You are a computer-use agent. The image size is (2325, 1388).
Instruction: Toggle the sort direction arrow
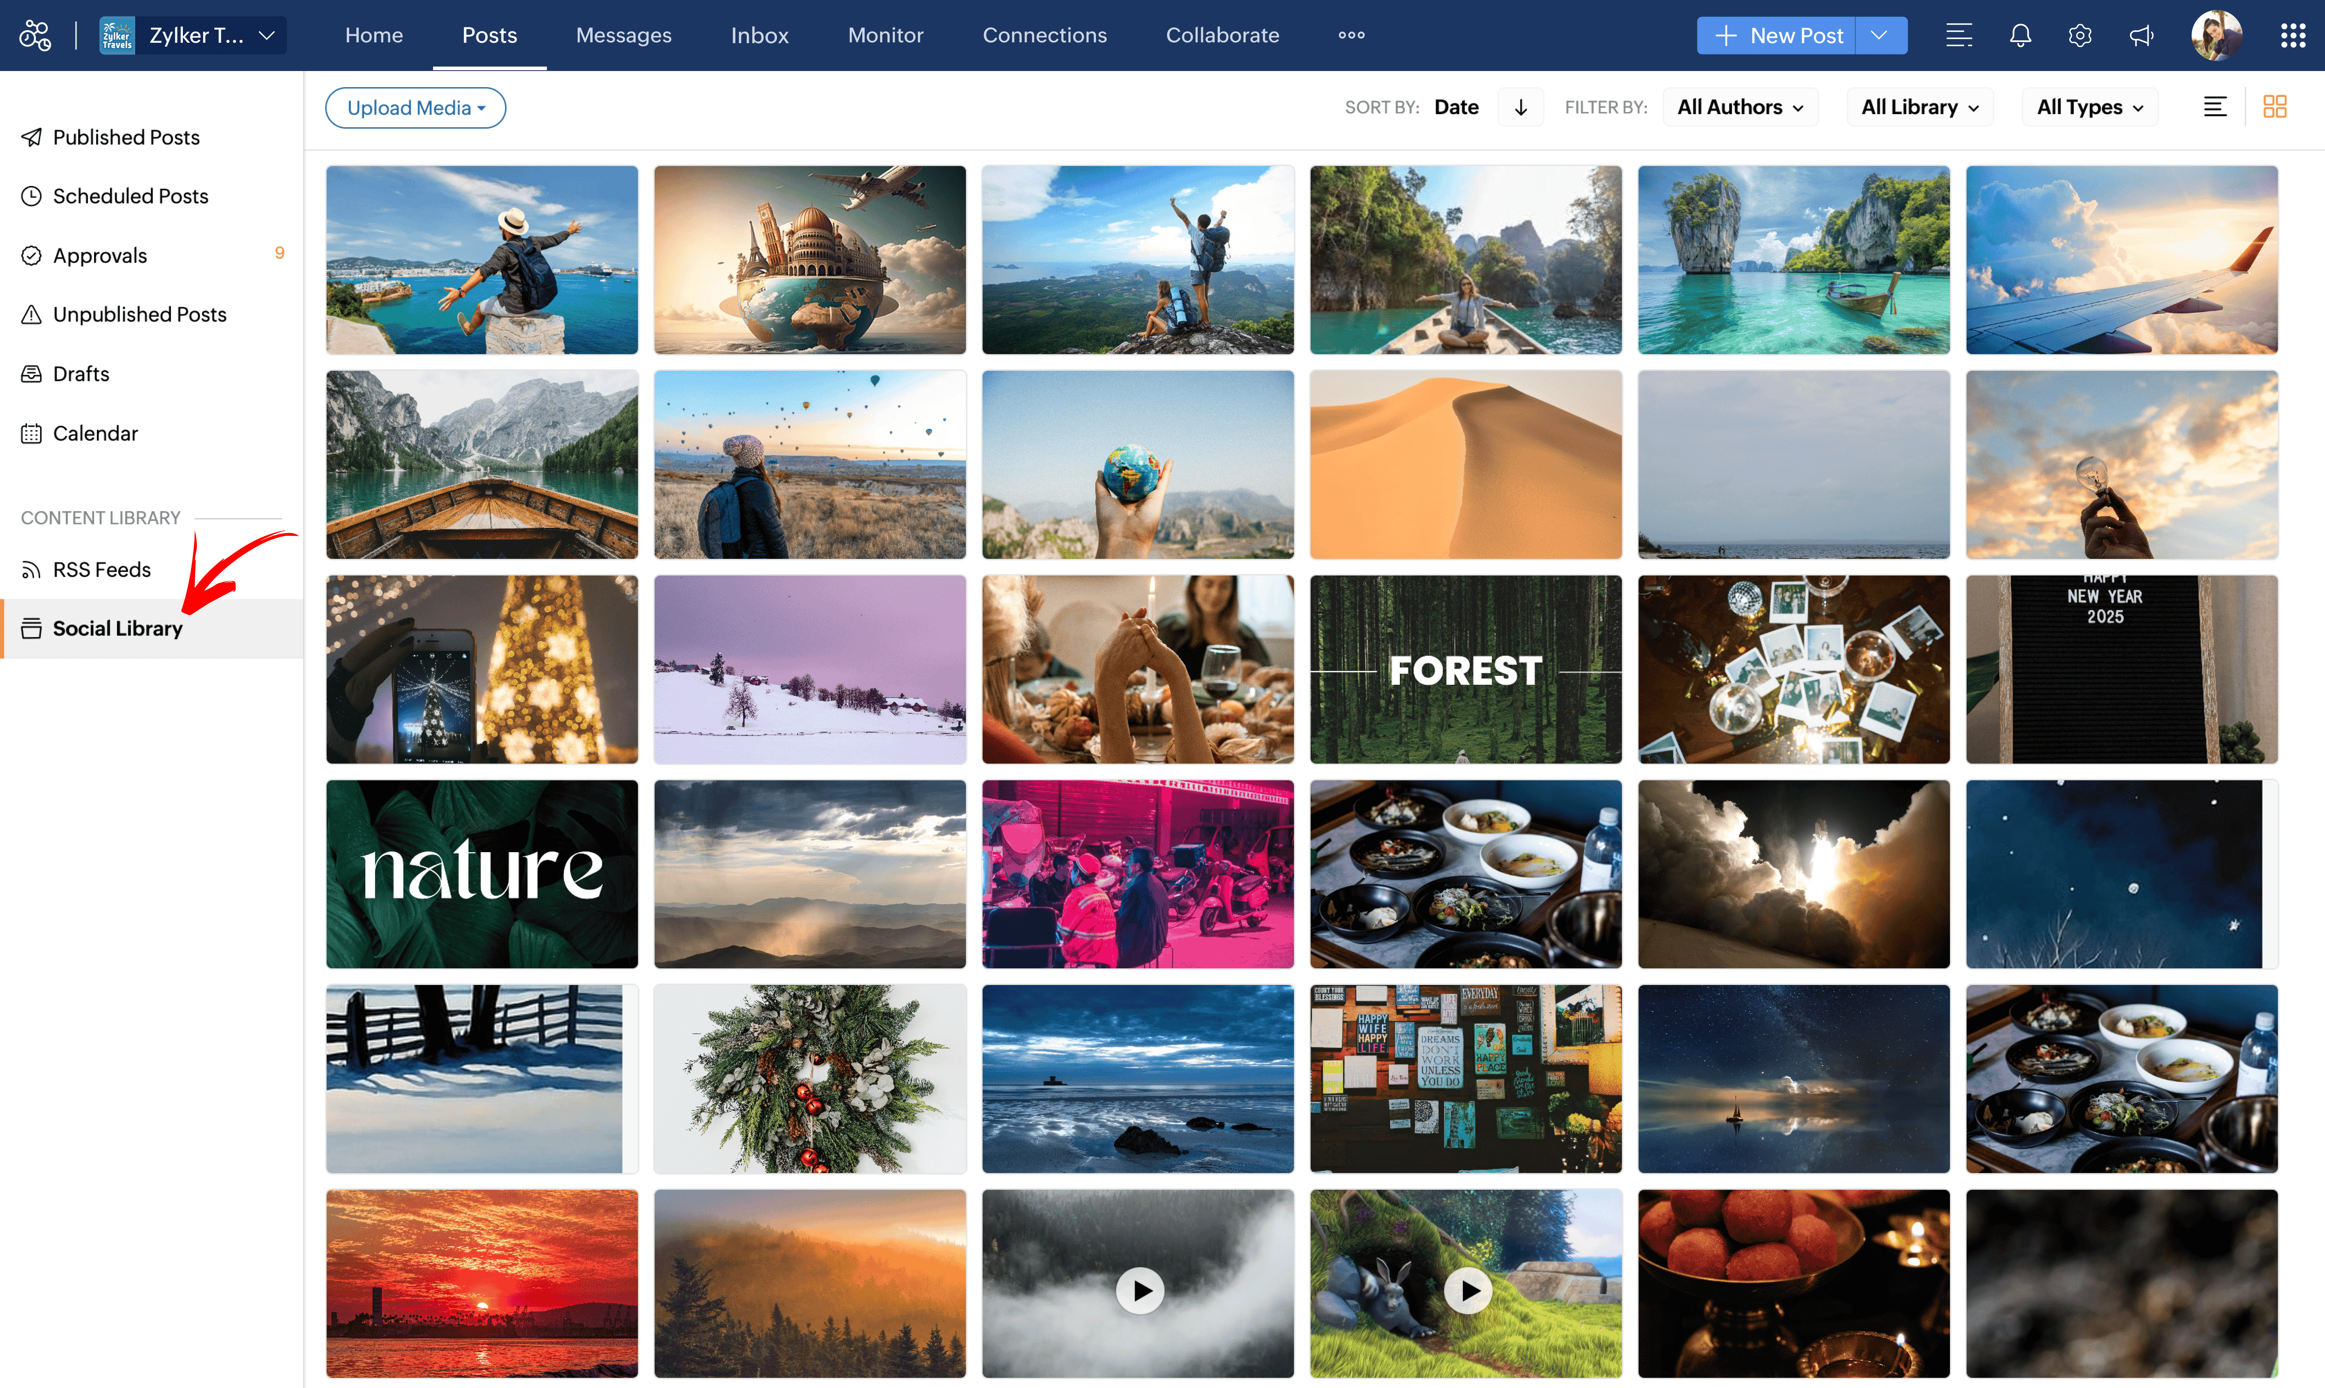coord(1521,107)
